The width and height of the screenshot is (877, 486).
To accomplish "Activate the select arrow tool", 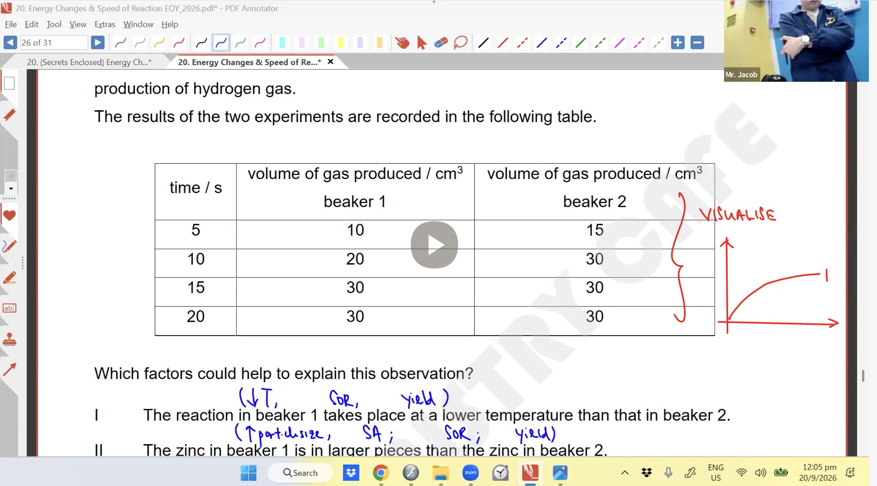I will (x=422, y=43).
